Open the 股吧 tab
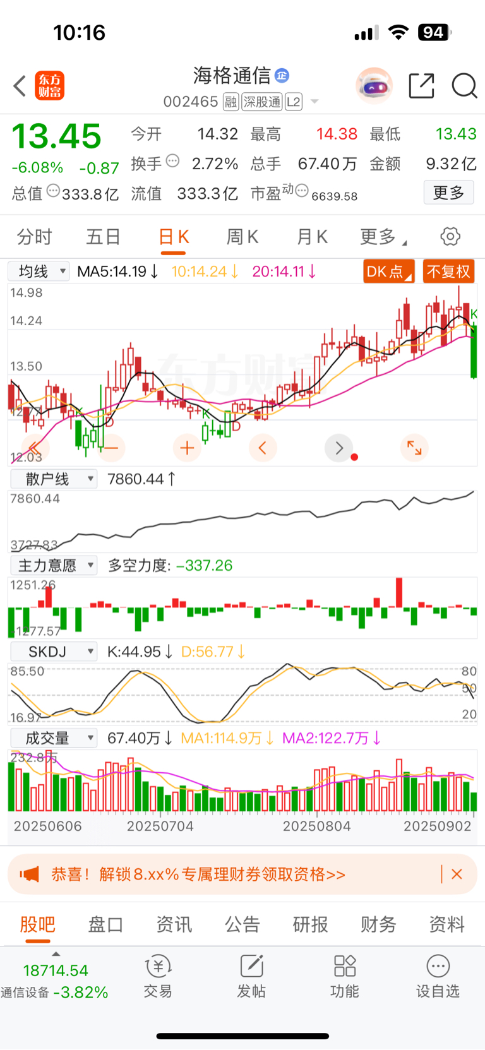Image resolution: width=485 pixels, height=1050 pixels. (x=38, y=924)
